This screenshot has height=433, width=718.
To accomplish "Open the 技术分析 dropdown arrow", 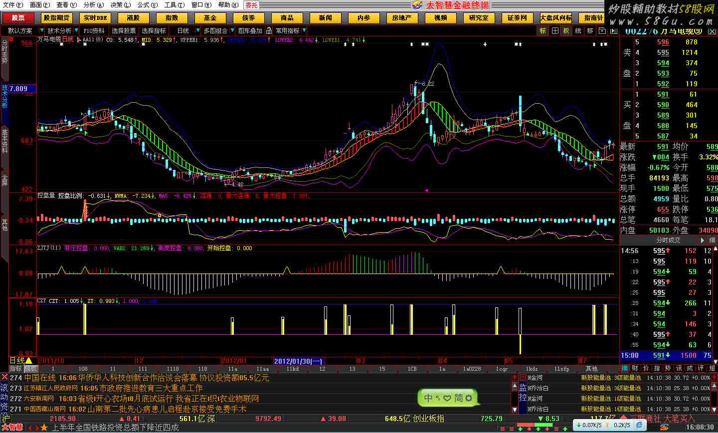I will tap(76, 31).
